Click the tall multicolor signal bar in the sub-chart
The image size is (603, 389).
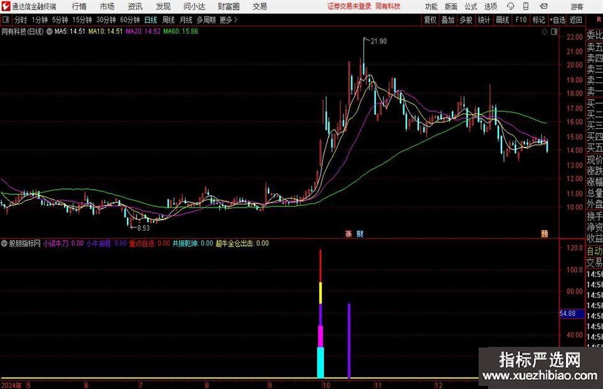tap(320, 314)
